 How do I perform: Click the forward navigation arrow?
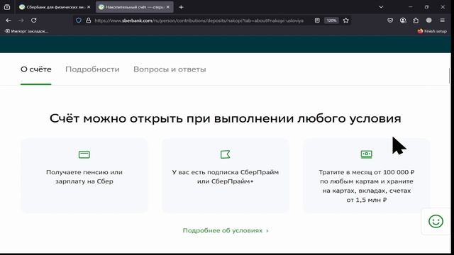point(21,21)
